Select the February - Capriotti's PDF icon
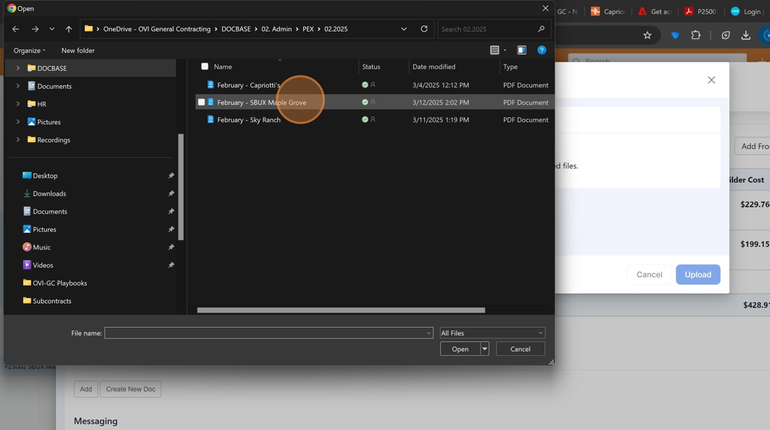770x430 pixels. (210, 84)
